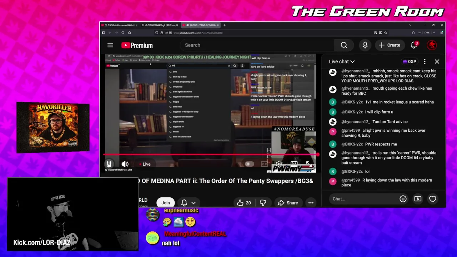Click the 0XP channel points badge
Image resolution: width=457 pixels, height=257 pixels.
click(x=410, y=61)
